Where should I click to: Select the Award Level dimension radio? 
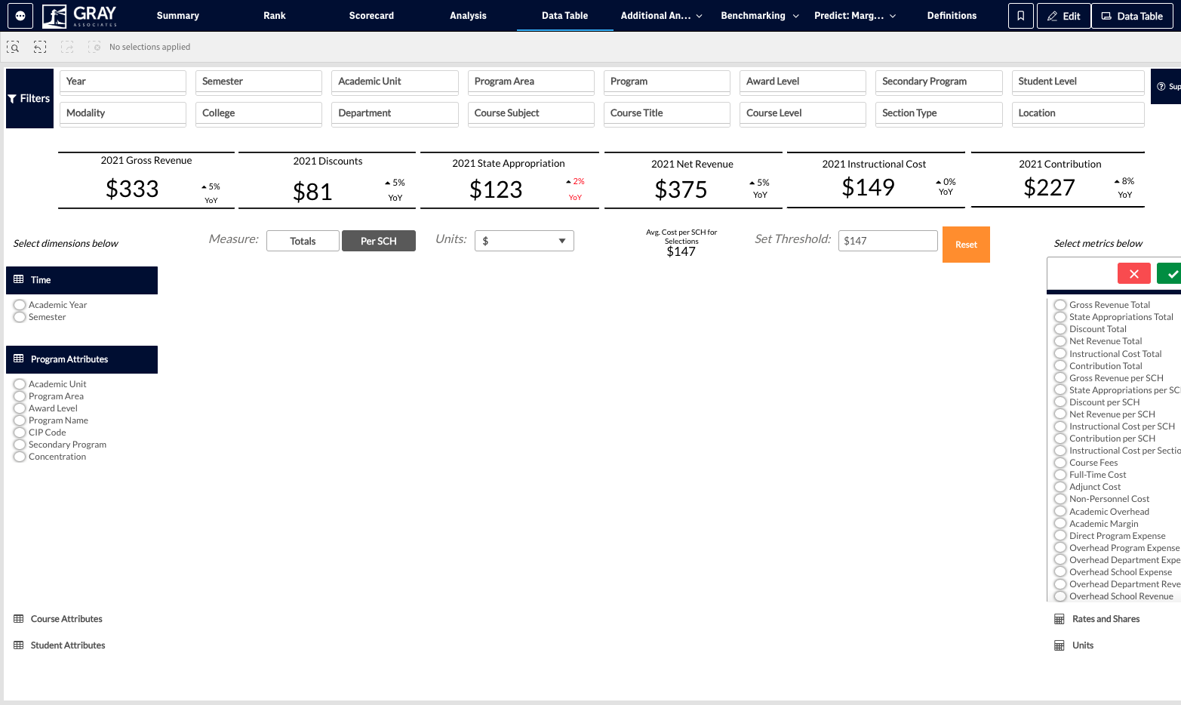click(20, 408)
